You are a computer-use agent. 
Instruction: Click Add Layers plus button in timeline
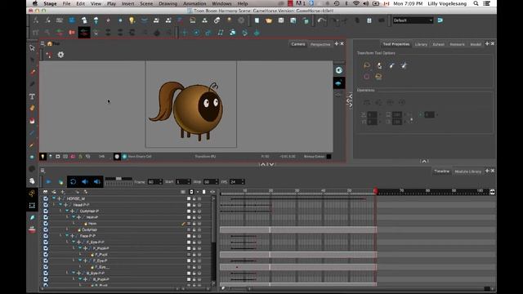63,192
